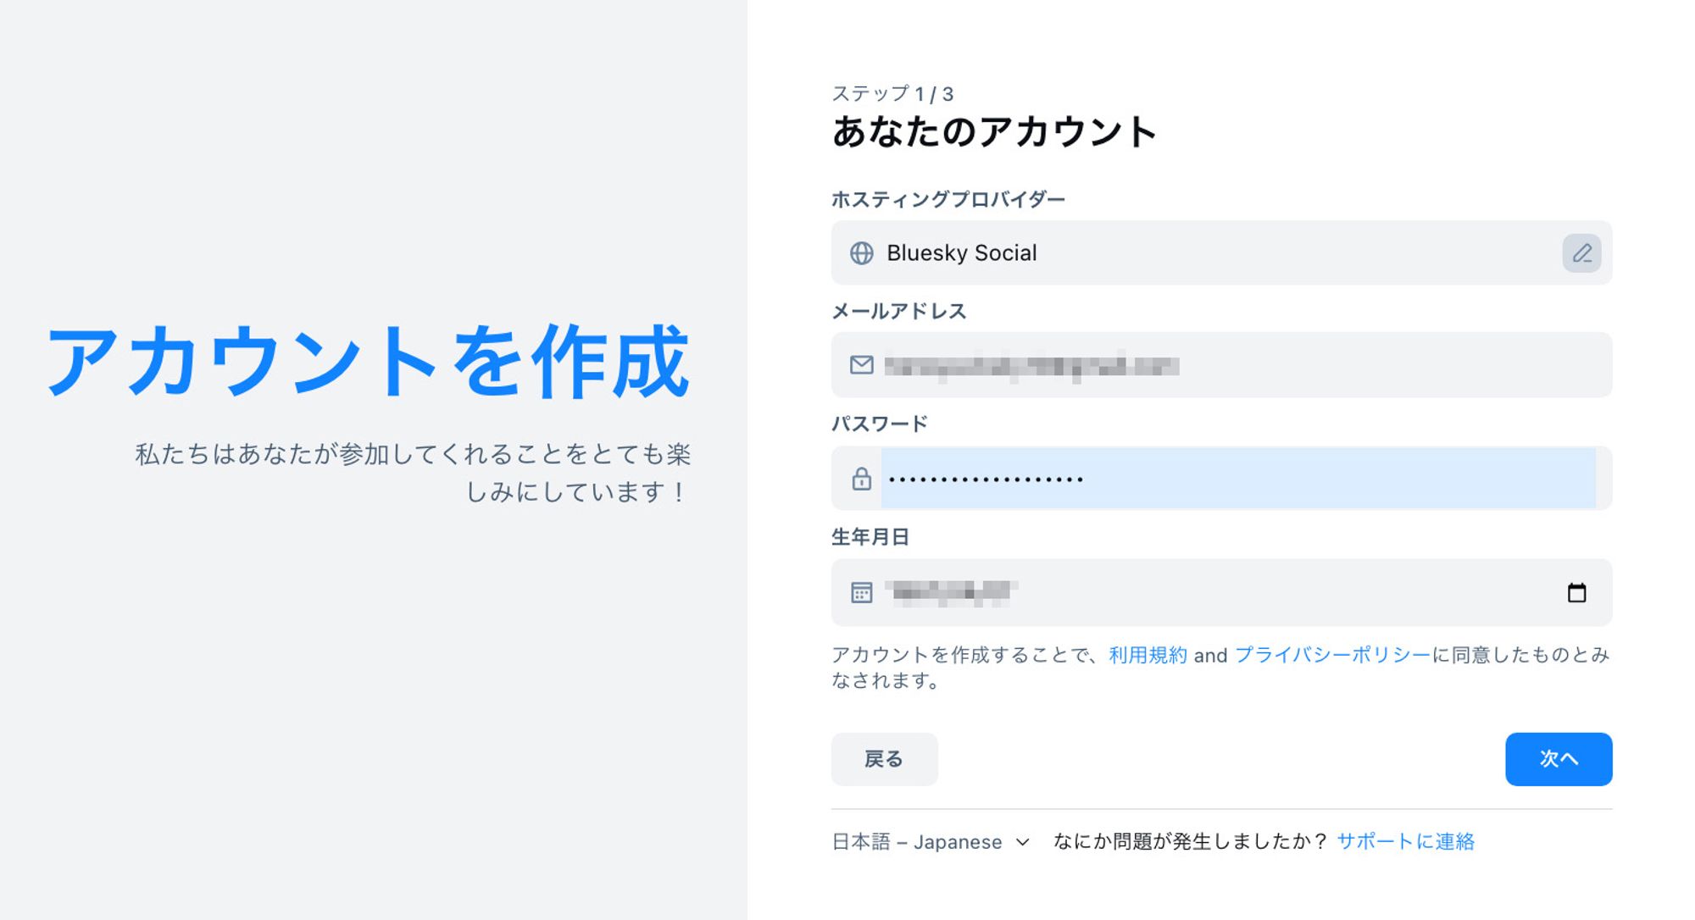Click the メールアドレス label

tap(898, 311)
